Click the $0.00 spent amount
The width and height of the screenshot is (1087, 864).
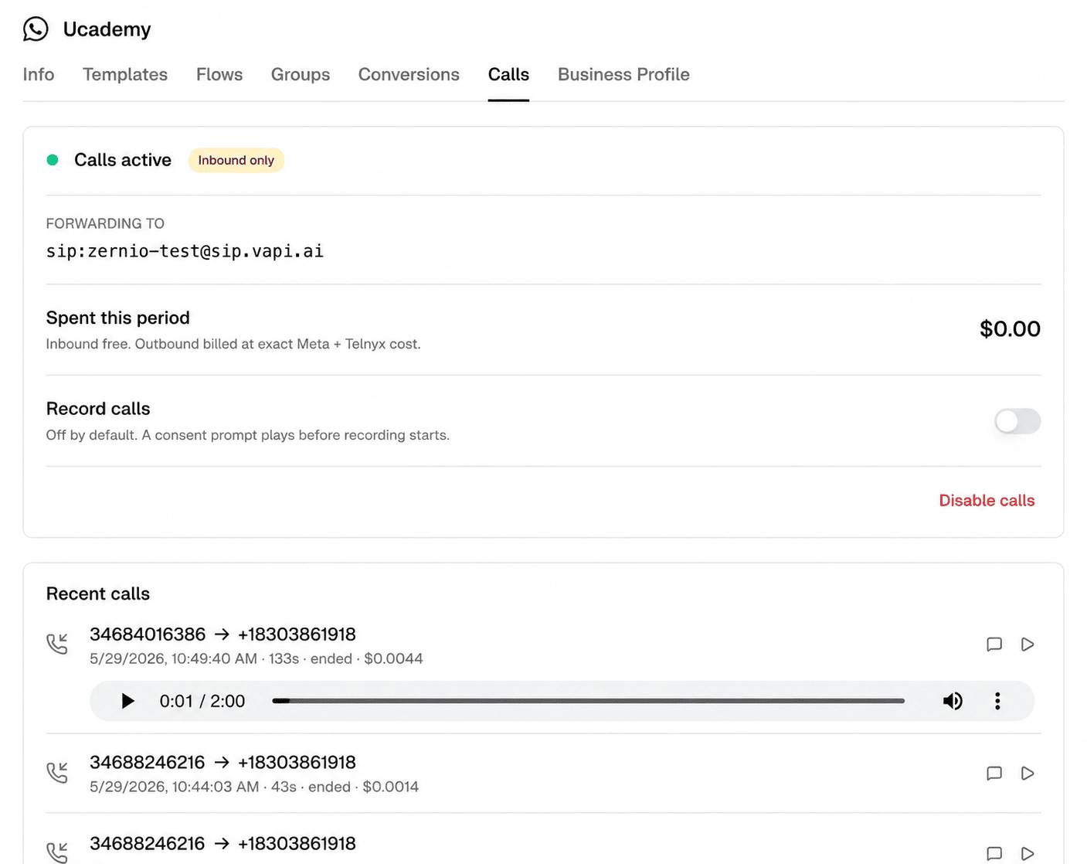(x=1010, y=329)
